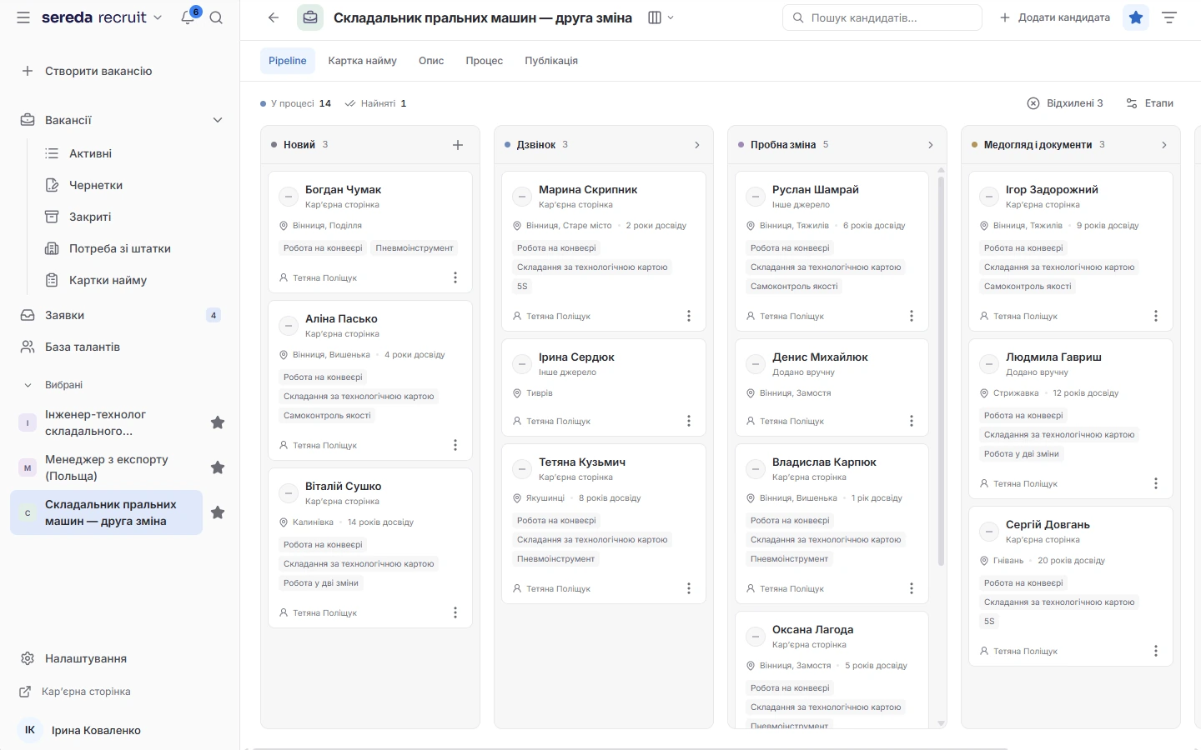Expand the Медогляд і документи column arrow
1201x750 pixels.
(x=1164, y=145)
